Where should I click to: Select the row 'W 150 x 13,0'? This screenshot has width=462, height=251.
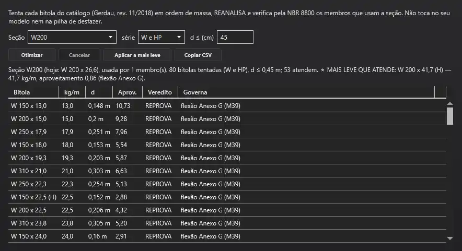click(227, 106)
